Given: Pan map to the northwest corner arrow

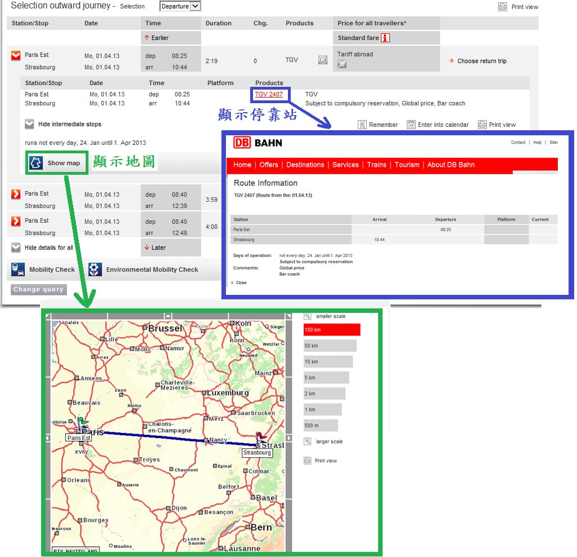Looking at the screenshot, I should click(48, 316).
